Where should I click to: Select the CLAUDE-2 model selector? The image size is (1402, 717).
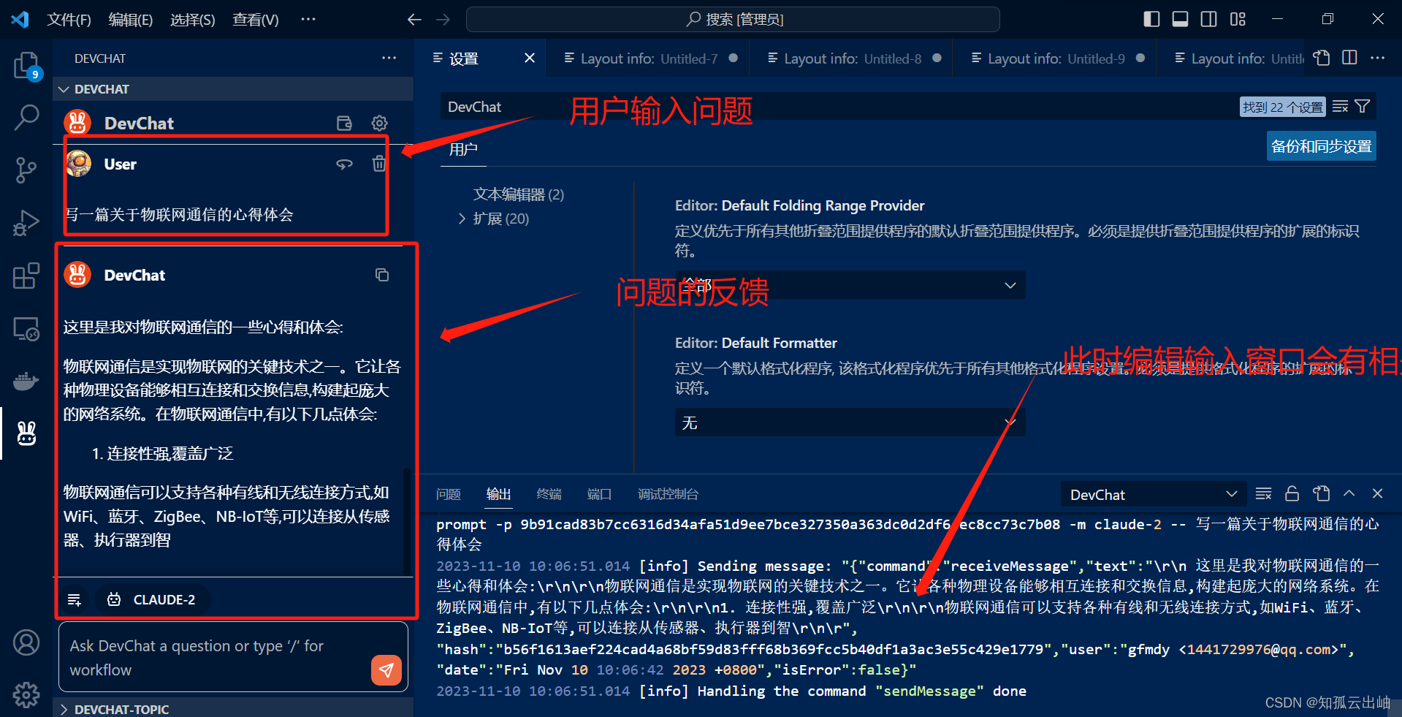[153, 599]
